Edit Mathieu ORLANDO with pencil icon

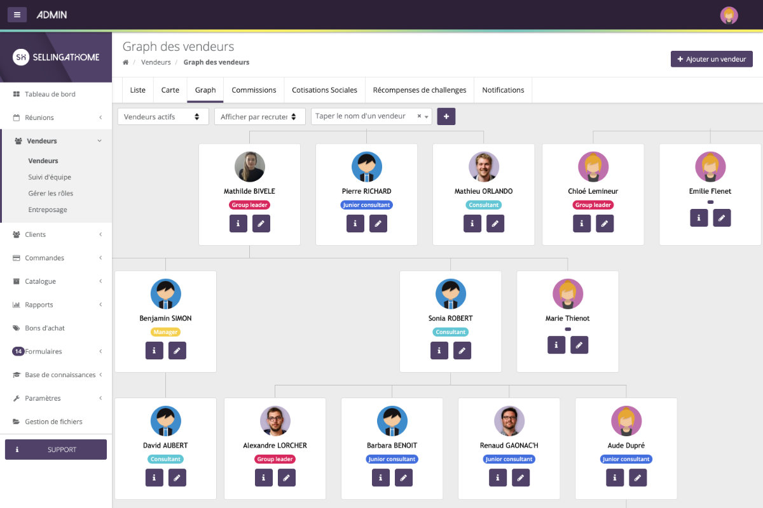[495, 224]
